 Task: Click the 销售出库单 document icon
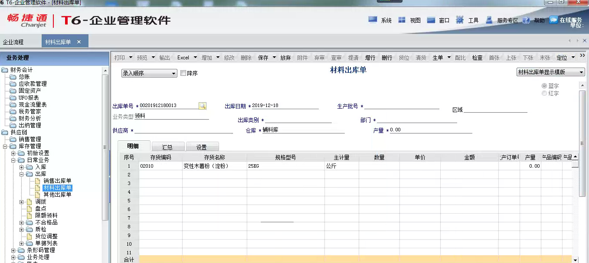[x=38, y=181]
